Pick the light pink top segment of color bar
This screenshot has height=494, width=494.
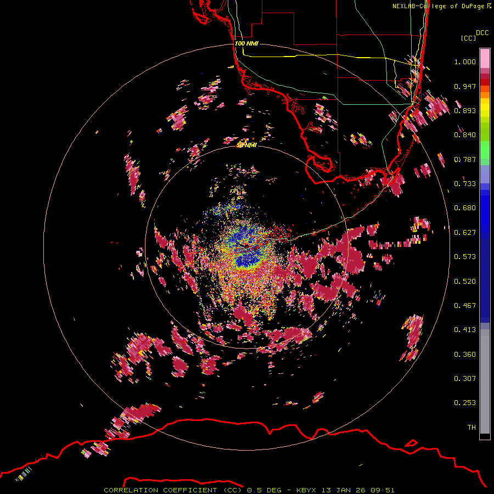(x=485, y=58)
